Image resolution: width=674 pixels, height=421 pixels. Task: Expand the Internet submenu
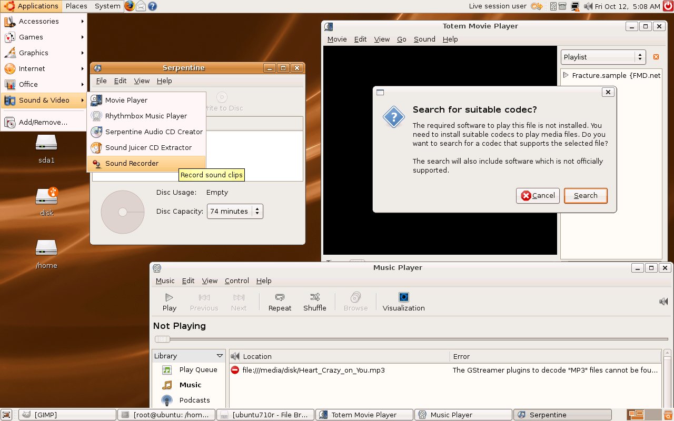coord(44,68)
